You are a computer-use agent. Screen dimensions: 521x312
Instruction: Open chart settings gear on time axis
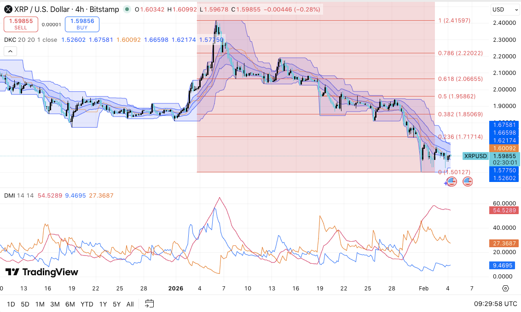(505, 289)
